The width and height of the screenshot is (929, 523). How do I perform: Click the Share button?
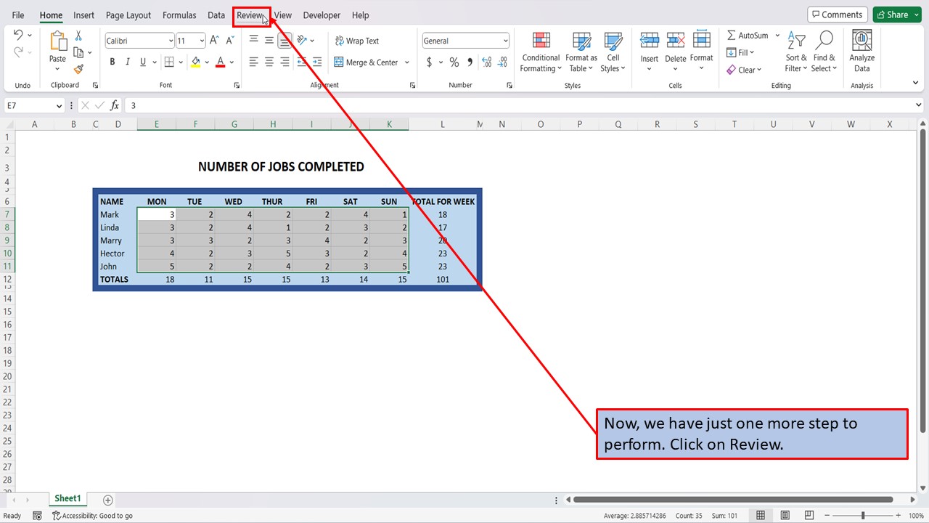897,14
